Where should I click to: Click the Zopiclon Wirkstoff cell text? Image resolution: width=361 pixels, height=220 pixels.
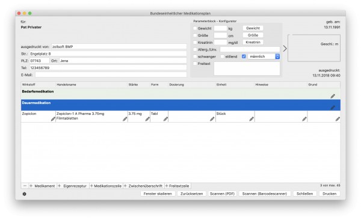click(29, 114)
